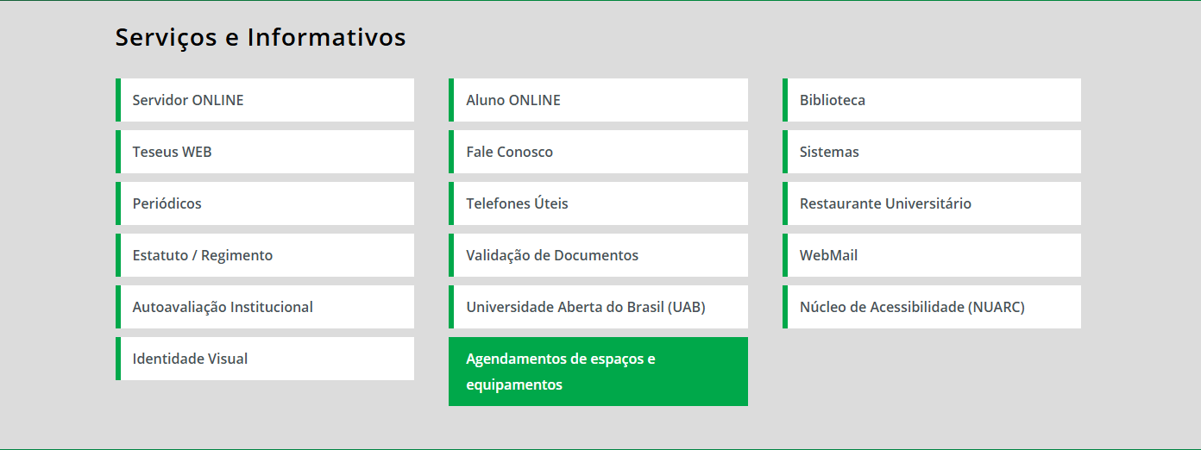Visit Universidade Aberta do Brasil (UAB)
The image size is (1201, 450).
586,307
